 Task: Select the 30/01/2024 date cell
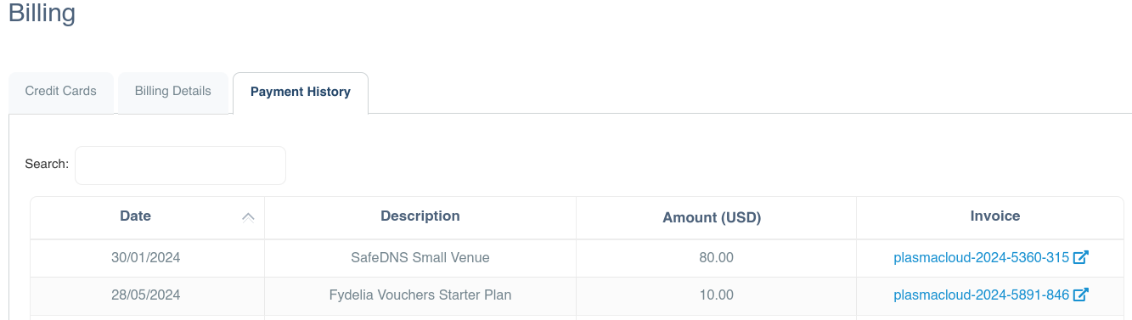point(146,257)
